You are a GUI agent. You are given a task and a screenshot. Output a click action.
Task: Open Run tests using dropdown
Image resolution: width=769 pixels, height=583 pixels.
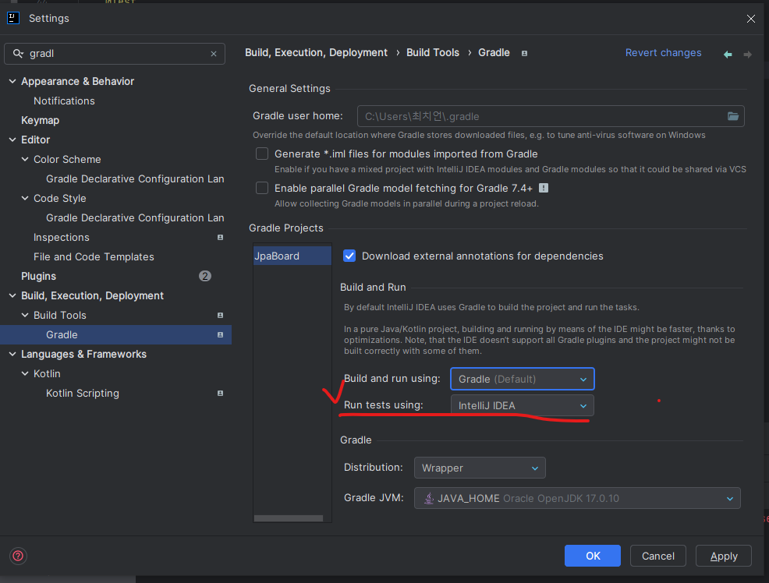(523, 405)
